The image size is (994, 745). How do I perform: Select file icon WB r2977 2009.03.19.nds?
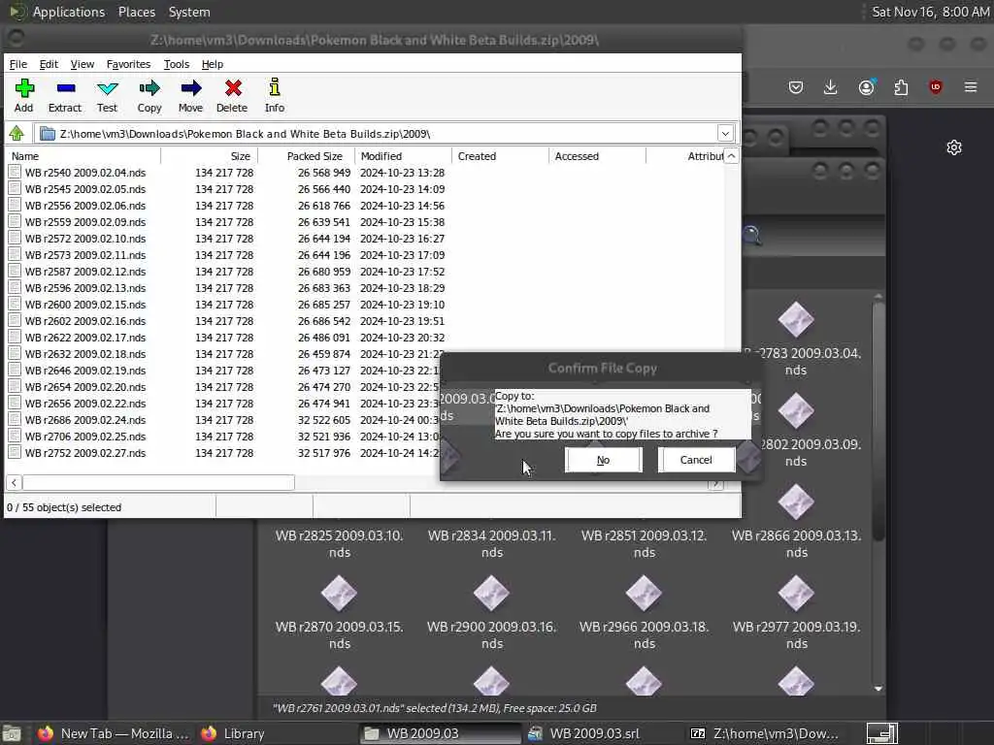(796, 594)
